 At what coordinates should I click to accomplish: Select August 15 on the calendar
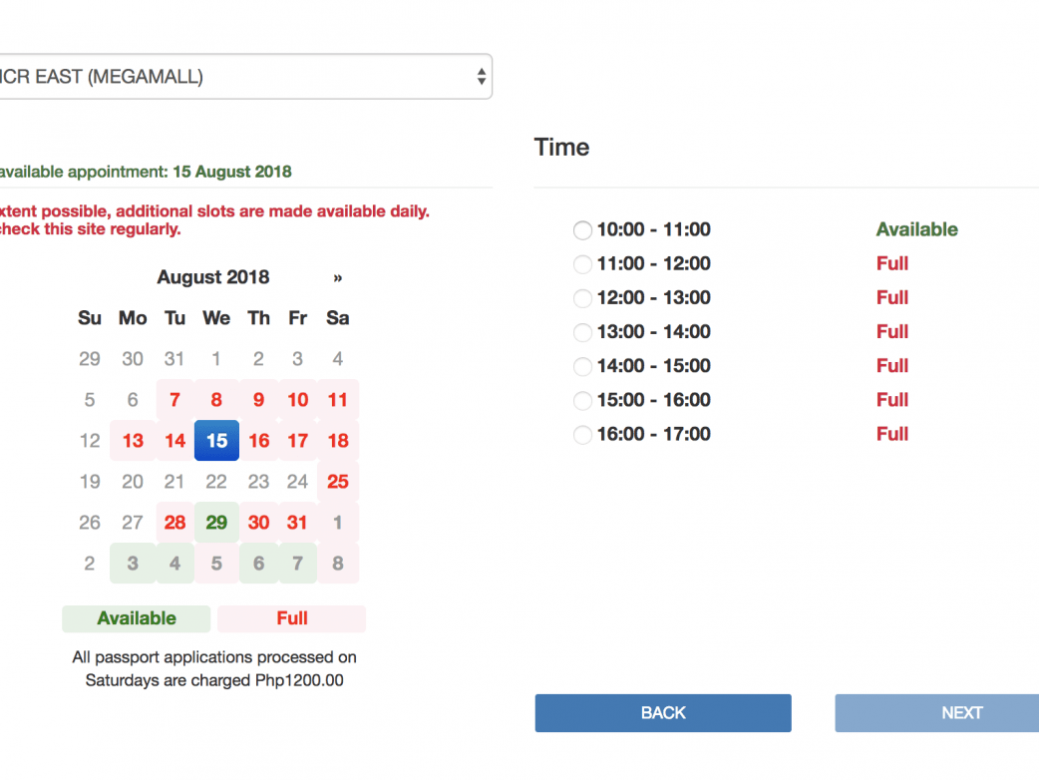[x=216, y=441]
